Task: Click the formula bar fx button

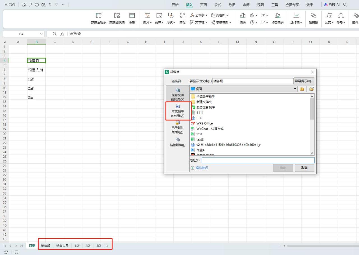Action: click(62, 34)
